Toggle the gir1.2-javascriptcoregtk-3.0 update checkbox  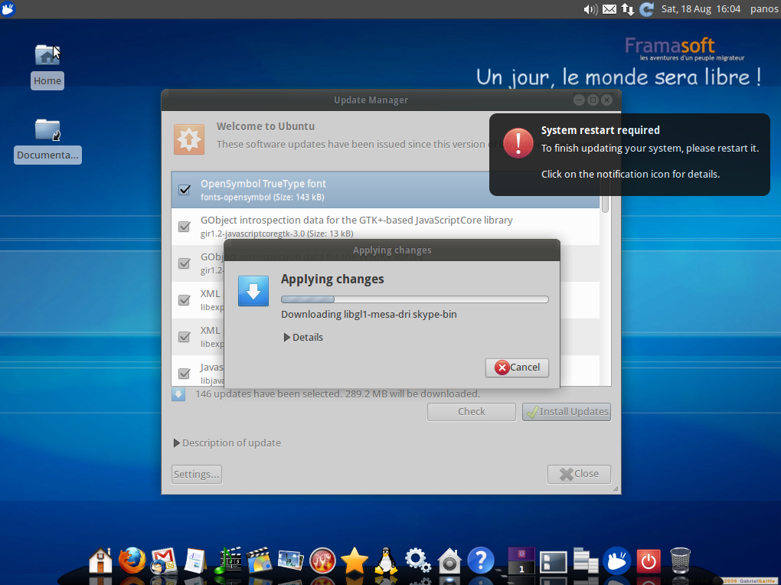(x=185, y=227)
